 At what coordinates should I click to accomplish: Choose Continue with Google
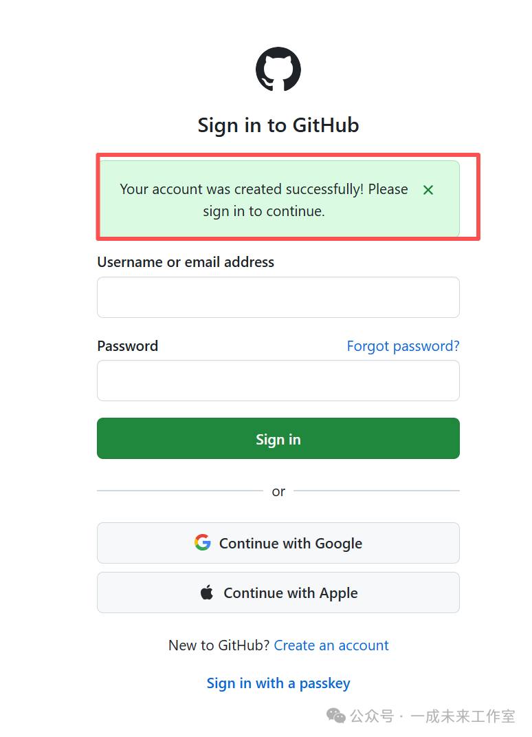coord(278,543)
